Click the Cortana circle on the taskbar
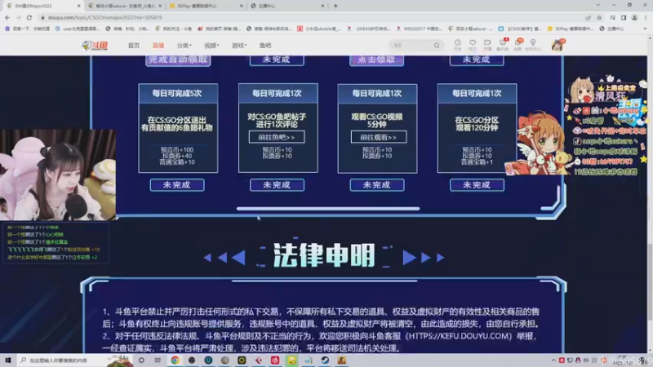 tap(141, 360)
